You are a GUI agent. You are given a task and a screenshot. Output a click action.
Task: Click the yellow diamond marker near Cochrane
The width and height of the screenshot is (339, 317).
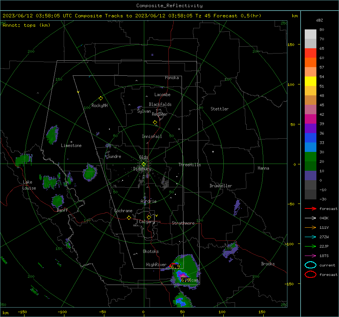(129, 217)
